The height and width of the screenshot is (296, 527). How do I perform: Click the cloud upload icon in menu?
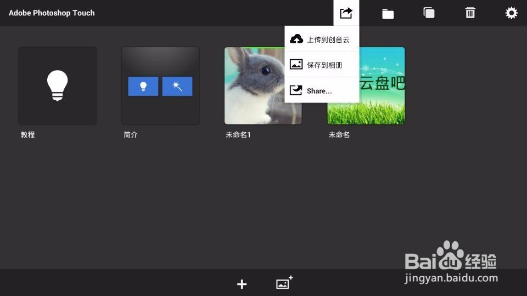(296, 39)
